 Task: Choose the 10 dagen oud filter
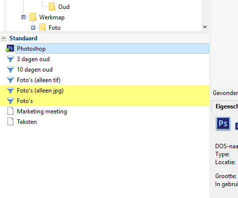point(35,70)
